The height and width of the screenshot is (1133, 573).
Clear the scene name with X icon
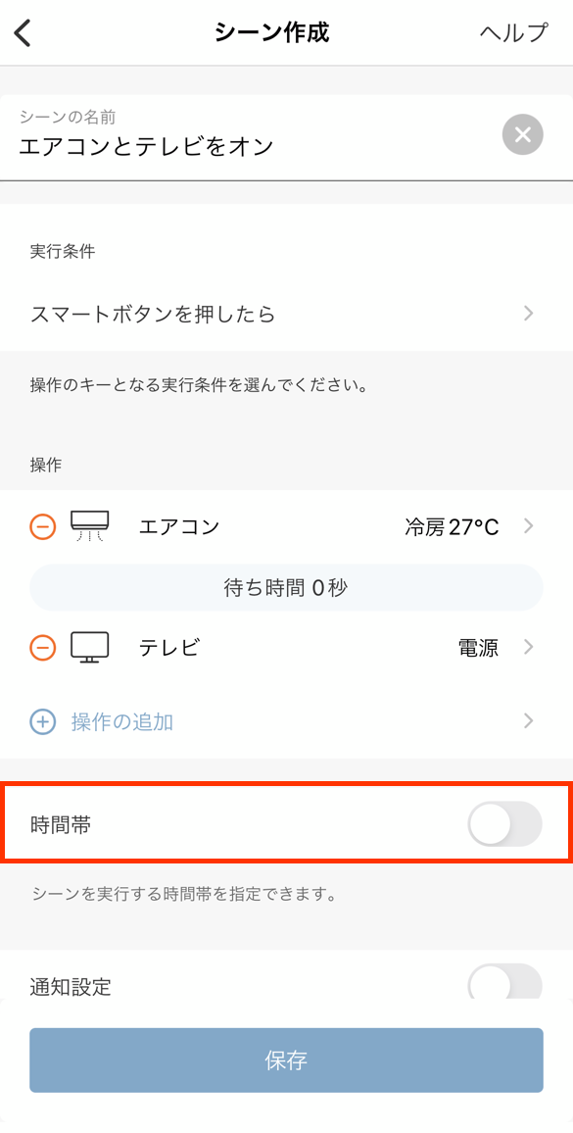(522, 134)
